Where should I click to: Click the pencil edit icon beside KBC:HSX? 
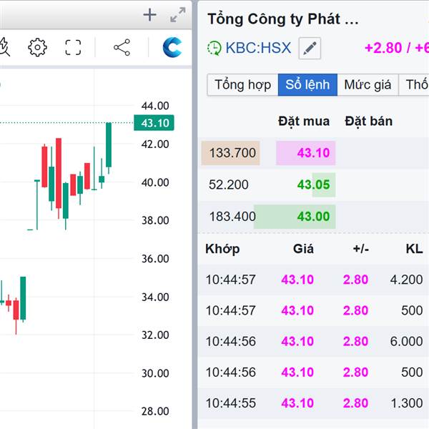[310, 49]
